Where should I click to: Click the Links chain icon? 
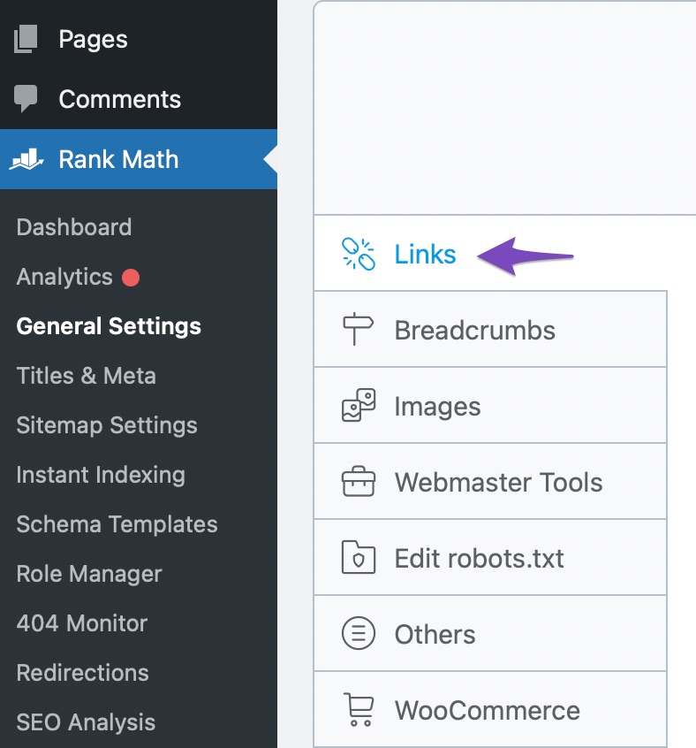click(x=359, y=254)
